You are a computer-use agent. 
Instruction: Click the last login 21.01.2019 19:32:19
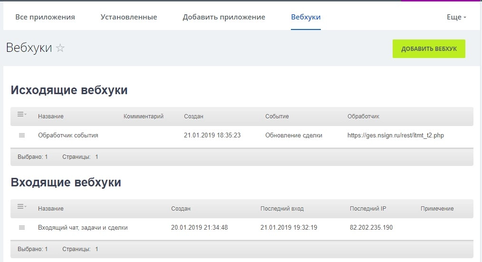coord(289,228)
